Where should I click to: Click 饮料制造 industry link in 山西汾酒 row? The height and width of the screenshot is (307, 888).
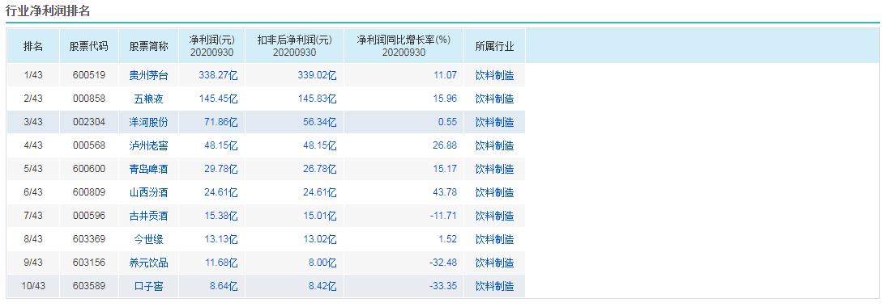[494, 192]
